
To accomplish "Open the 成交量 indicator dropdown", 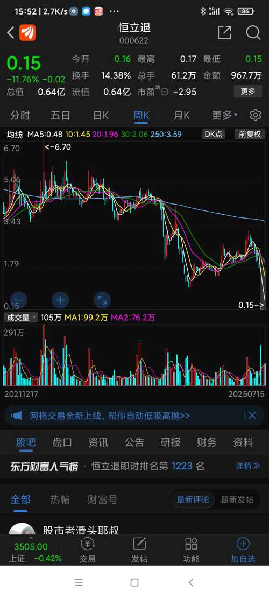I will [x=20, y=318].
